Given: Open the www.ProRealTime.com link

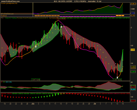Looking at the screenshot, I should pos(10,1).
